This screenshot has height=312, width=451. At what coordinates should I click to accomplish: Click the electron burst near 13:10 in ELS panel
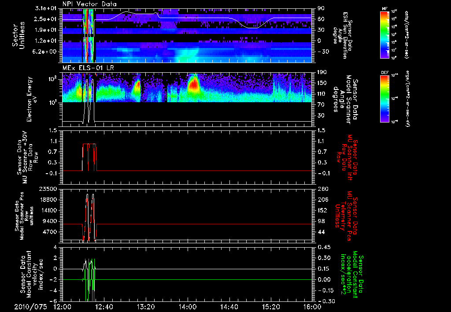click(137, 86)
